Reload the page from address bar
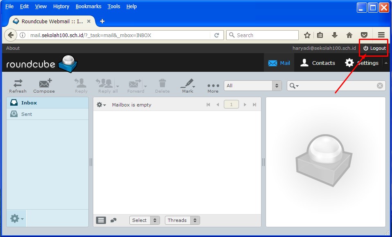This screenshot has height=237, width=392. [x=217, y=35]
